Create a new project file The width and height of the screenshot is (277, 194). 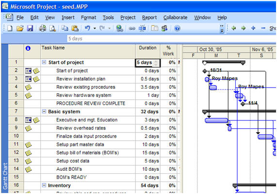10,28
